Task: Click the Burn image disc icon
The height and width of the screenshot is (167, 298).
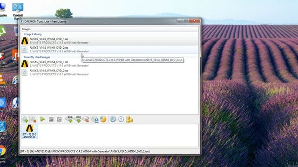Action: click(103, 119)
